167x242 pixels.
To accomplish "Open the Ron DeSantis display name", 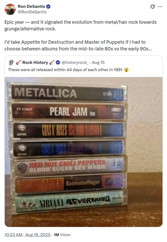I will pos(31,7).
